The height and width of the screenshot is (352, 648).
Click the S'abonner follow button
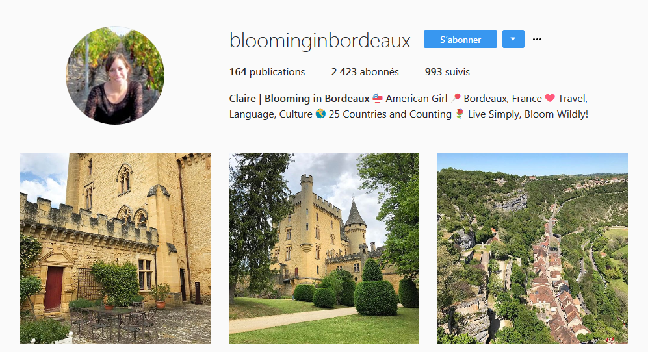[460, 39]
